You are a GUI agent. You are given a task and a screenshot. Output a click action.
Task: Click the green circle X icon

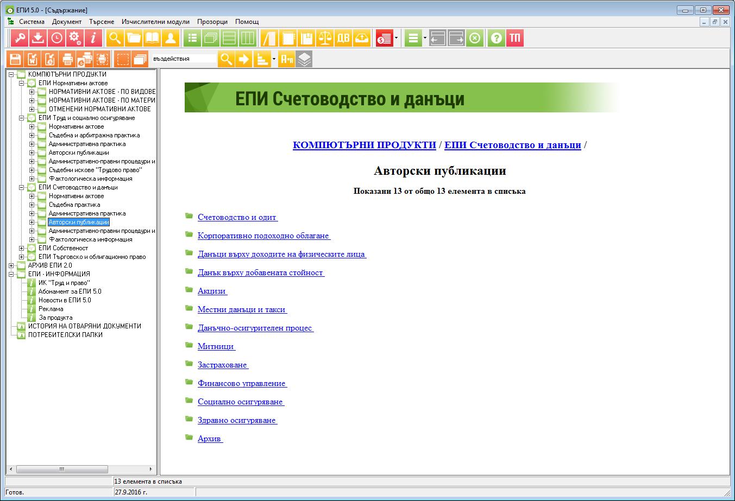475,38
